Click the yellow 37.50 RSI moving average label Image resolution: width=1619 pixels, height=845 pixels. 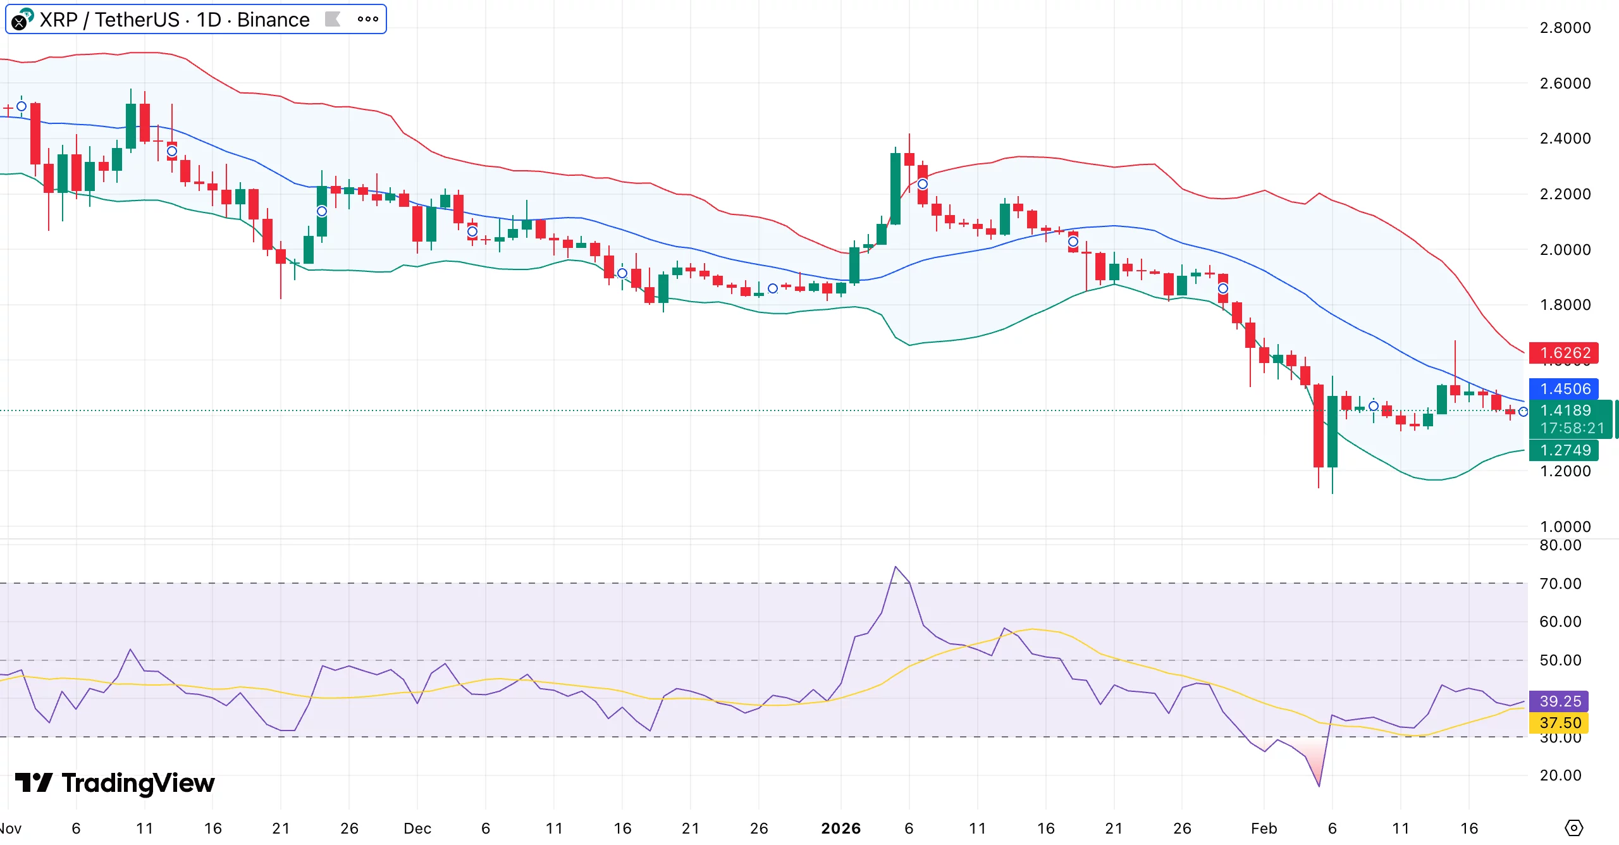coord(1560,724)
